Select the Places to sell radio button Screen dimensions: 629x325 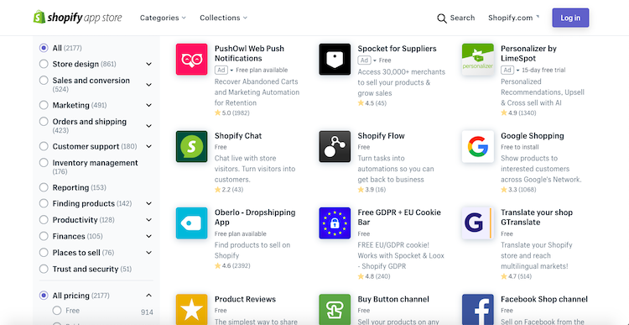(44, 252)
